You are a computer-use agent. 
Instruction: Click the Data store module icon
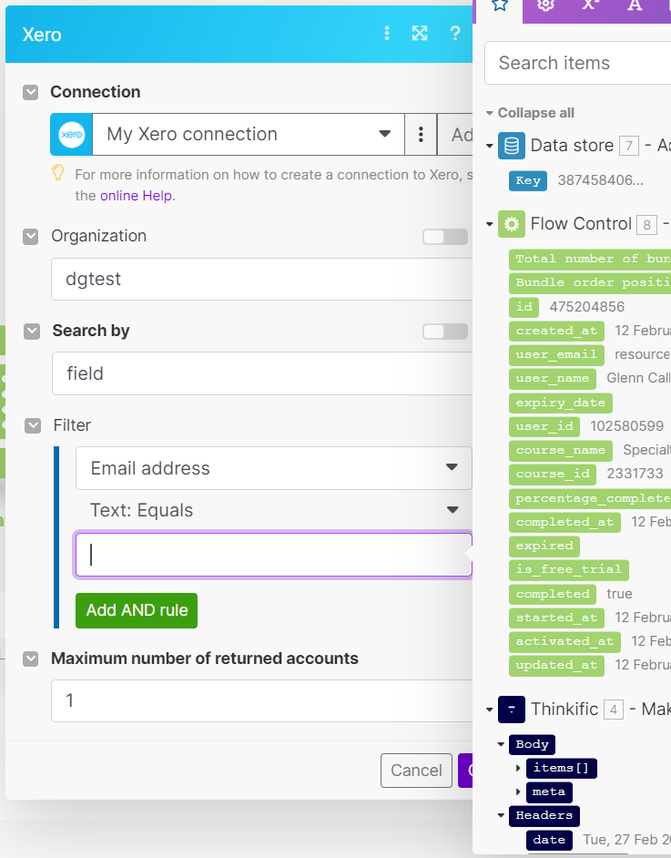click(512, 146)
